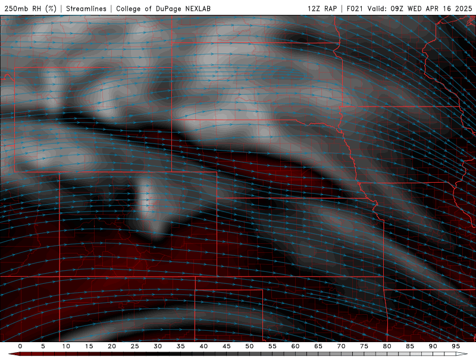Click the '45' label on the color scale
Viewport: 476px width, 357px height.
pyautogui.click(x=227, y=346)
